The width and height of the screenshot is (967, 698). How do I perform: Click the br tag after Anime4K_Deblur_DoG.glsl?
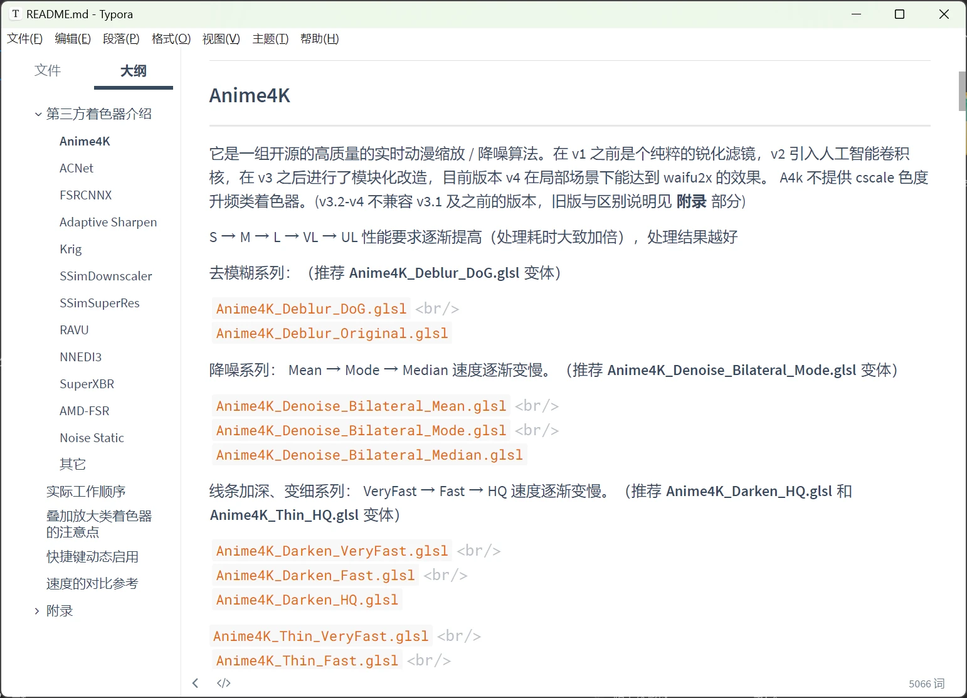click(437, 309)
